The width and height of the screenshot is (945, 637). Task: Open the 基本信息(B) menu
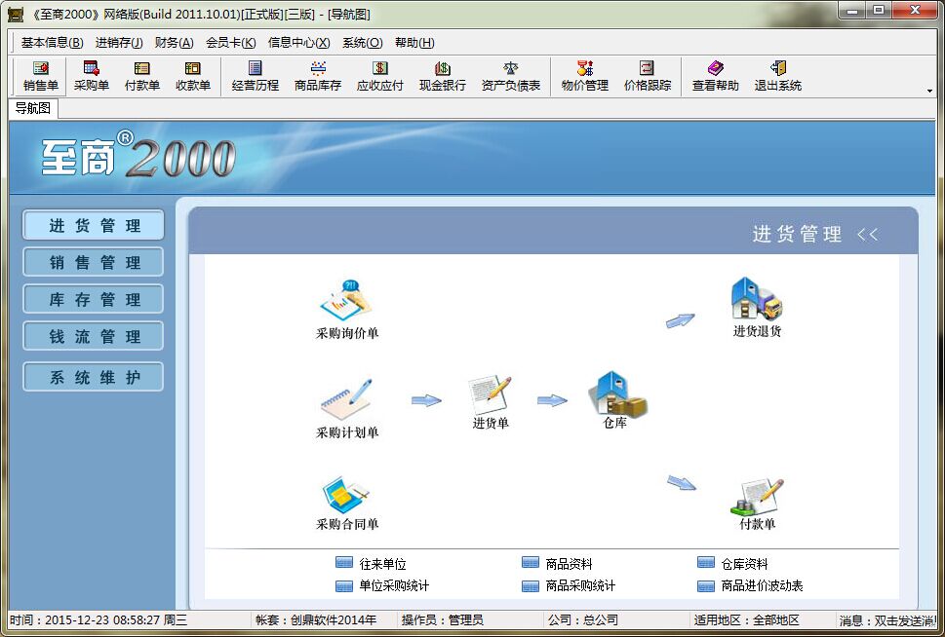[x=52, y=43]
